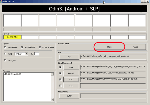
Task: Open the AP RAM dropdown
Action: click(x=26, y=54)
